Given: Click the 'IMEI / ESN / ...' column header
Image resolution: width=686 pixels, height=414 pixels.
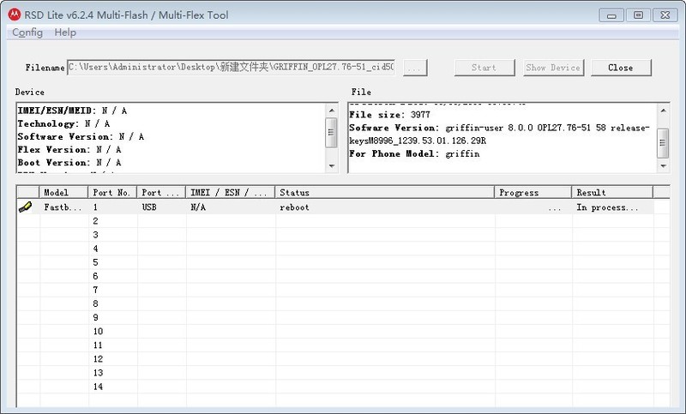Looking at the screenshot, I should tap(231, 192).
